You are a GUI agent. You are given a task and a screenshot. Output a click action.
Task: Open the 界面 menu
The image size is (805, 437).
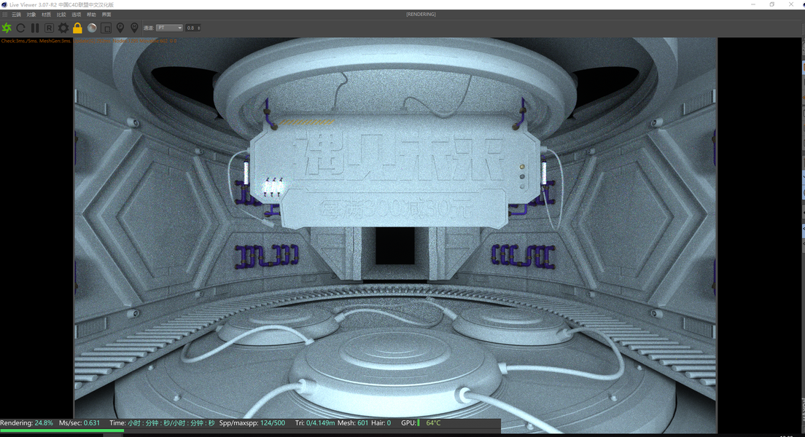106,15
